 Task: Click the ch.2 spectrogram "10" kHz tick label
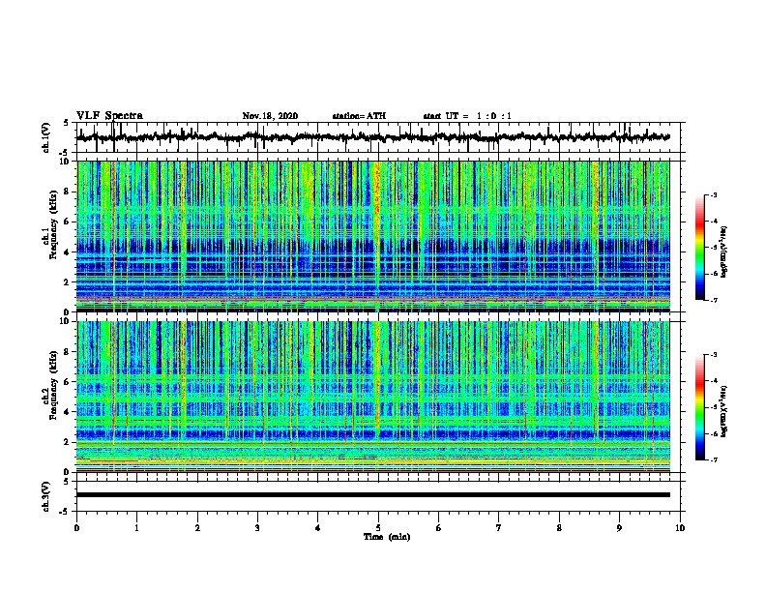pyautogui.click(x=66, y=321)
